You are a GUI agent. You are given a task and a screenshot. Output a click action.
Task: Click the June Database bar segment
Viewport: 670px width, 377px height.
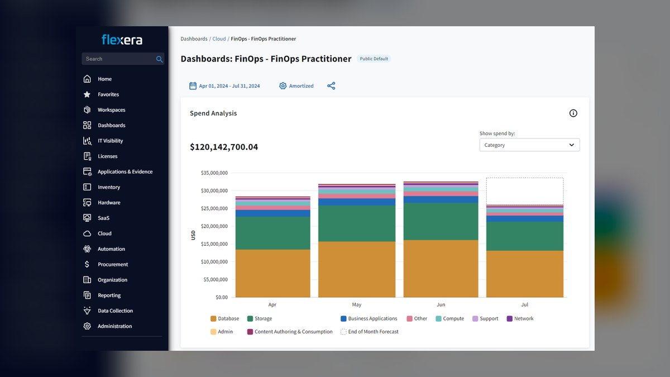[x=441, y=269]
